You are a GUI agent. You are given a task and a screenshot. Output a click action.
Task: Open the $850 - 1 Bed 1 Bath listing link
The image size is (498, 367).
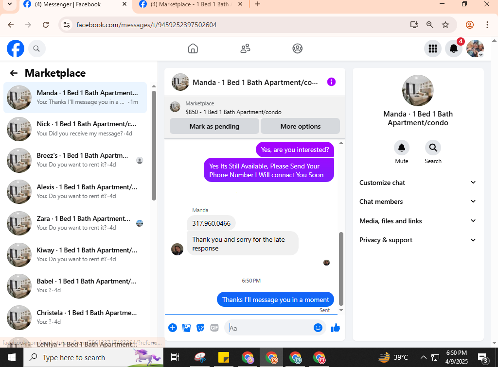point(233,112)
